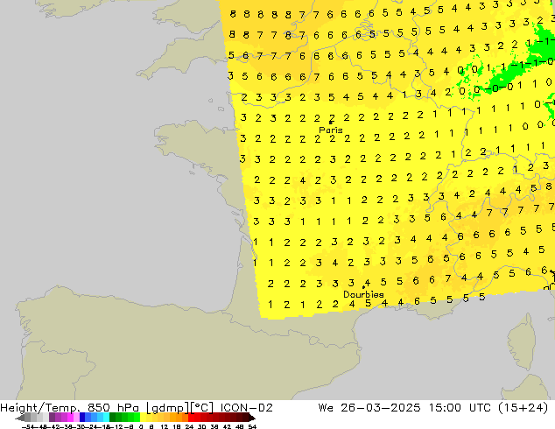Viewport: 555px width, 429px height.
Task: Click the Dourbies location label
Action: [x=363, y=294]
